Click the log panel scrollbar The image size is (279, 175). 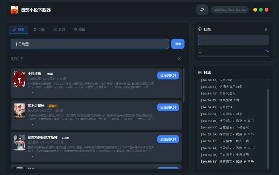[268, 128]
